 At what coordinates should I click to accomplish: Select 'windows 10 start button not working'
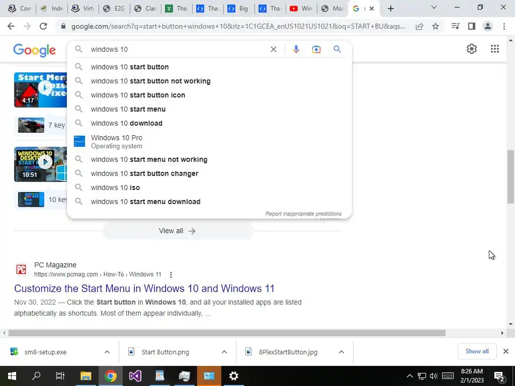pyautogui.click(x=209, y=81)
